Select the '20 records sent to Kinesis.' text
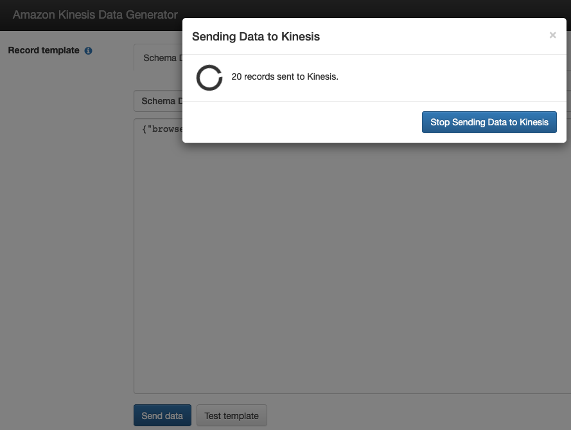Viewport: 571px width, 430px height. point(285,76)
